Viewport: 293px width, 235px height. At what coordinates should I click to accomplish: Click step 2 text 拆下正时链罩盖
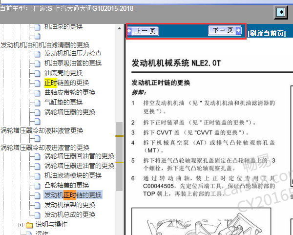coord(164,123)
